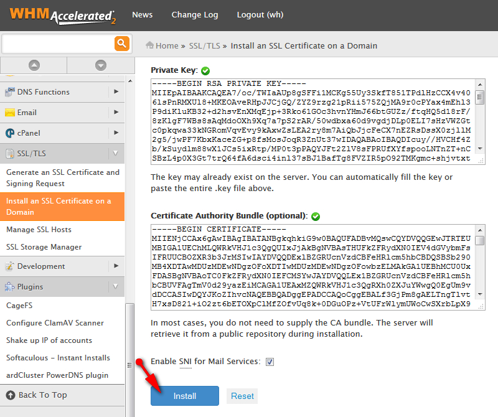Click the DNS Functions sidebar icon
Screen dimensions: 498x417
point(10,92)
